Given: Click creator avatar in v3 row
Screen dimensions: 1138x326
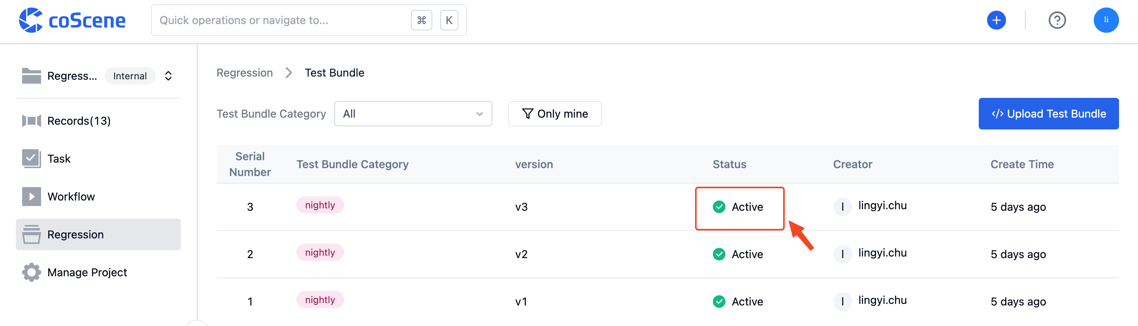Looking at the screenshot, I should (842, 207).
